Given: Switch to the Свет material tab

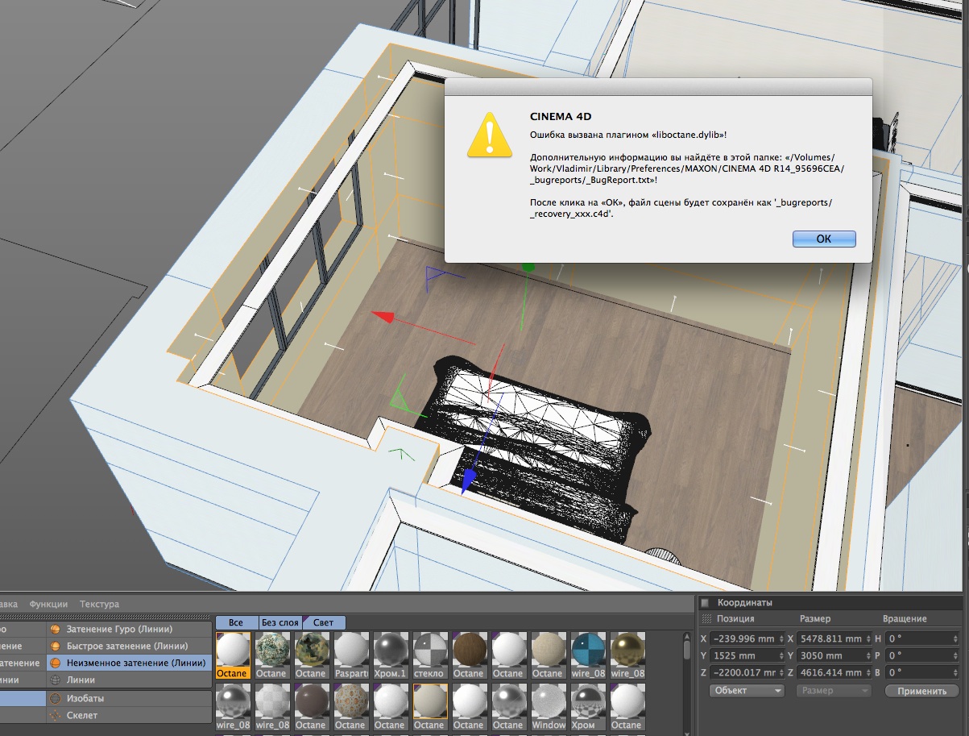Looking at the screenshot, I should (323, 622).
